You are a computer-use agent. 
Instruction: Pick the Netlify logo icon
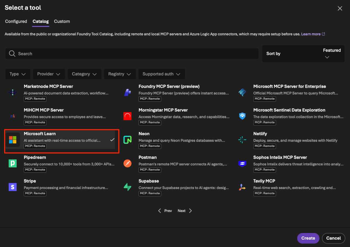(x=242, y=140)
